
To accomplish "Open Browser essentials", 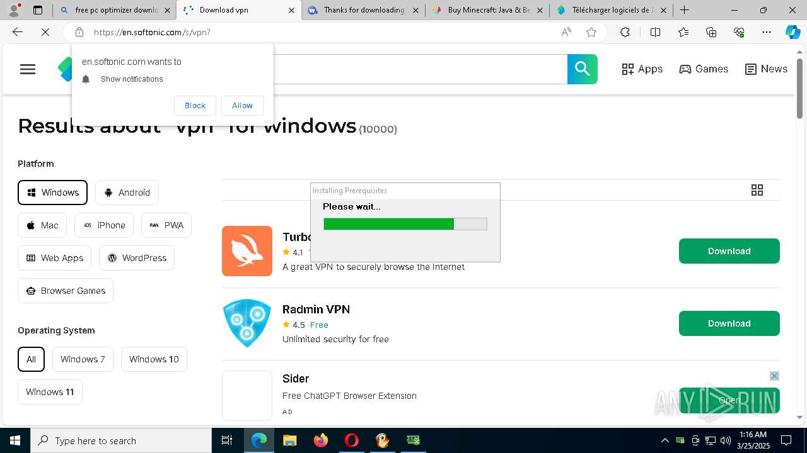I will point(739,32).
